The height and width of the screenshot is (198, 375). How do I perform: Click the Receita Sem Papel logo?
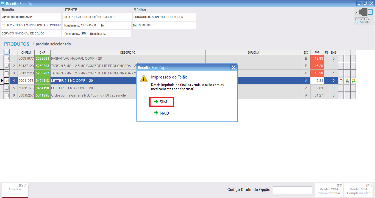pos(364,16)
